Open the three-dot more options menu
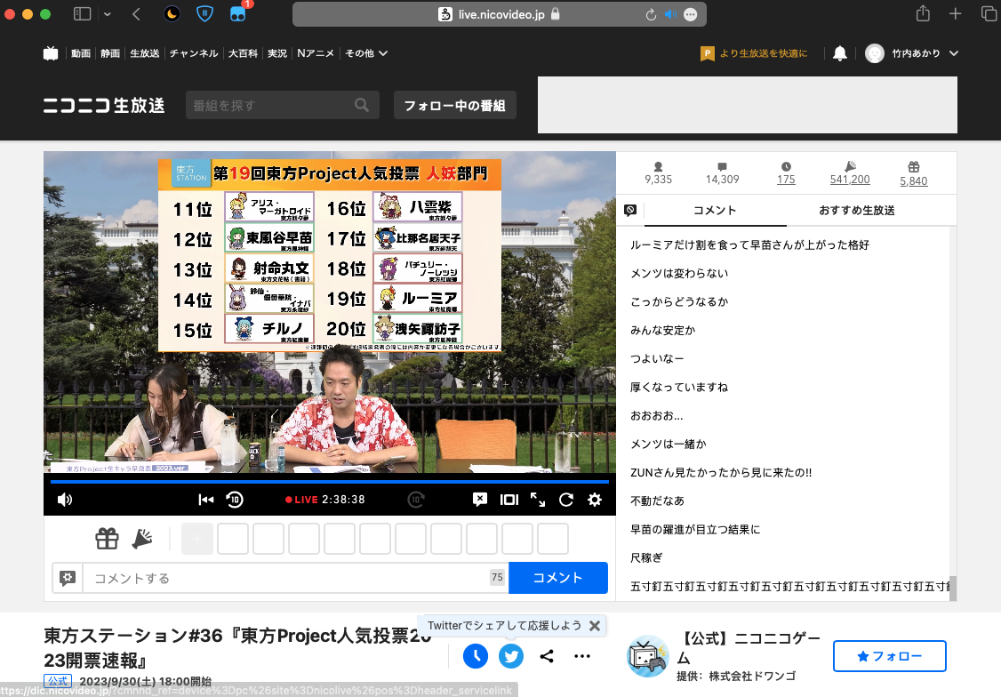This screenshot has height=697, width=1001. 582,656
